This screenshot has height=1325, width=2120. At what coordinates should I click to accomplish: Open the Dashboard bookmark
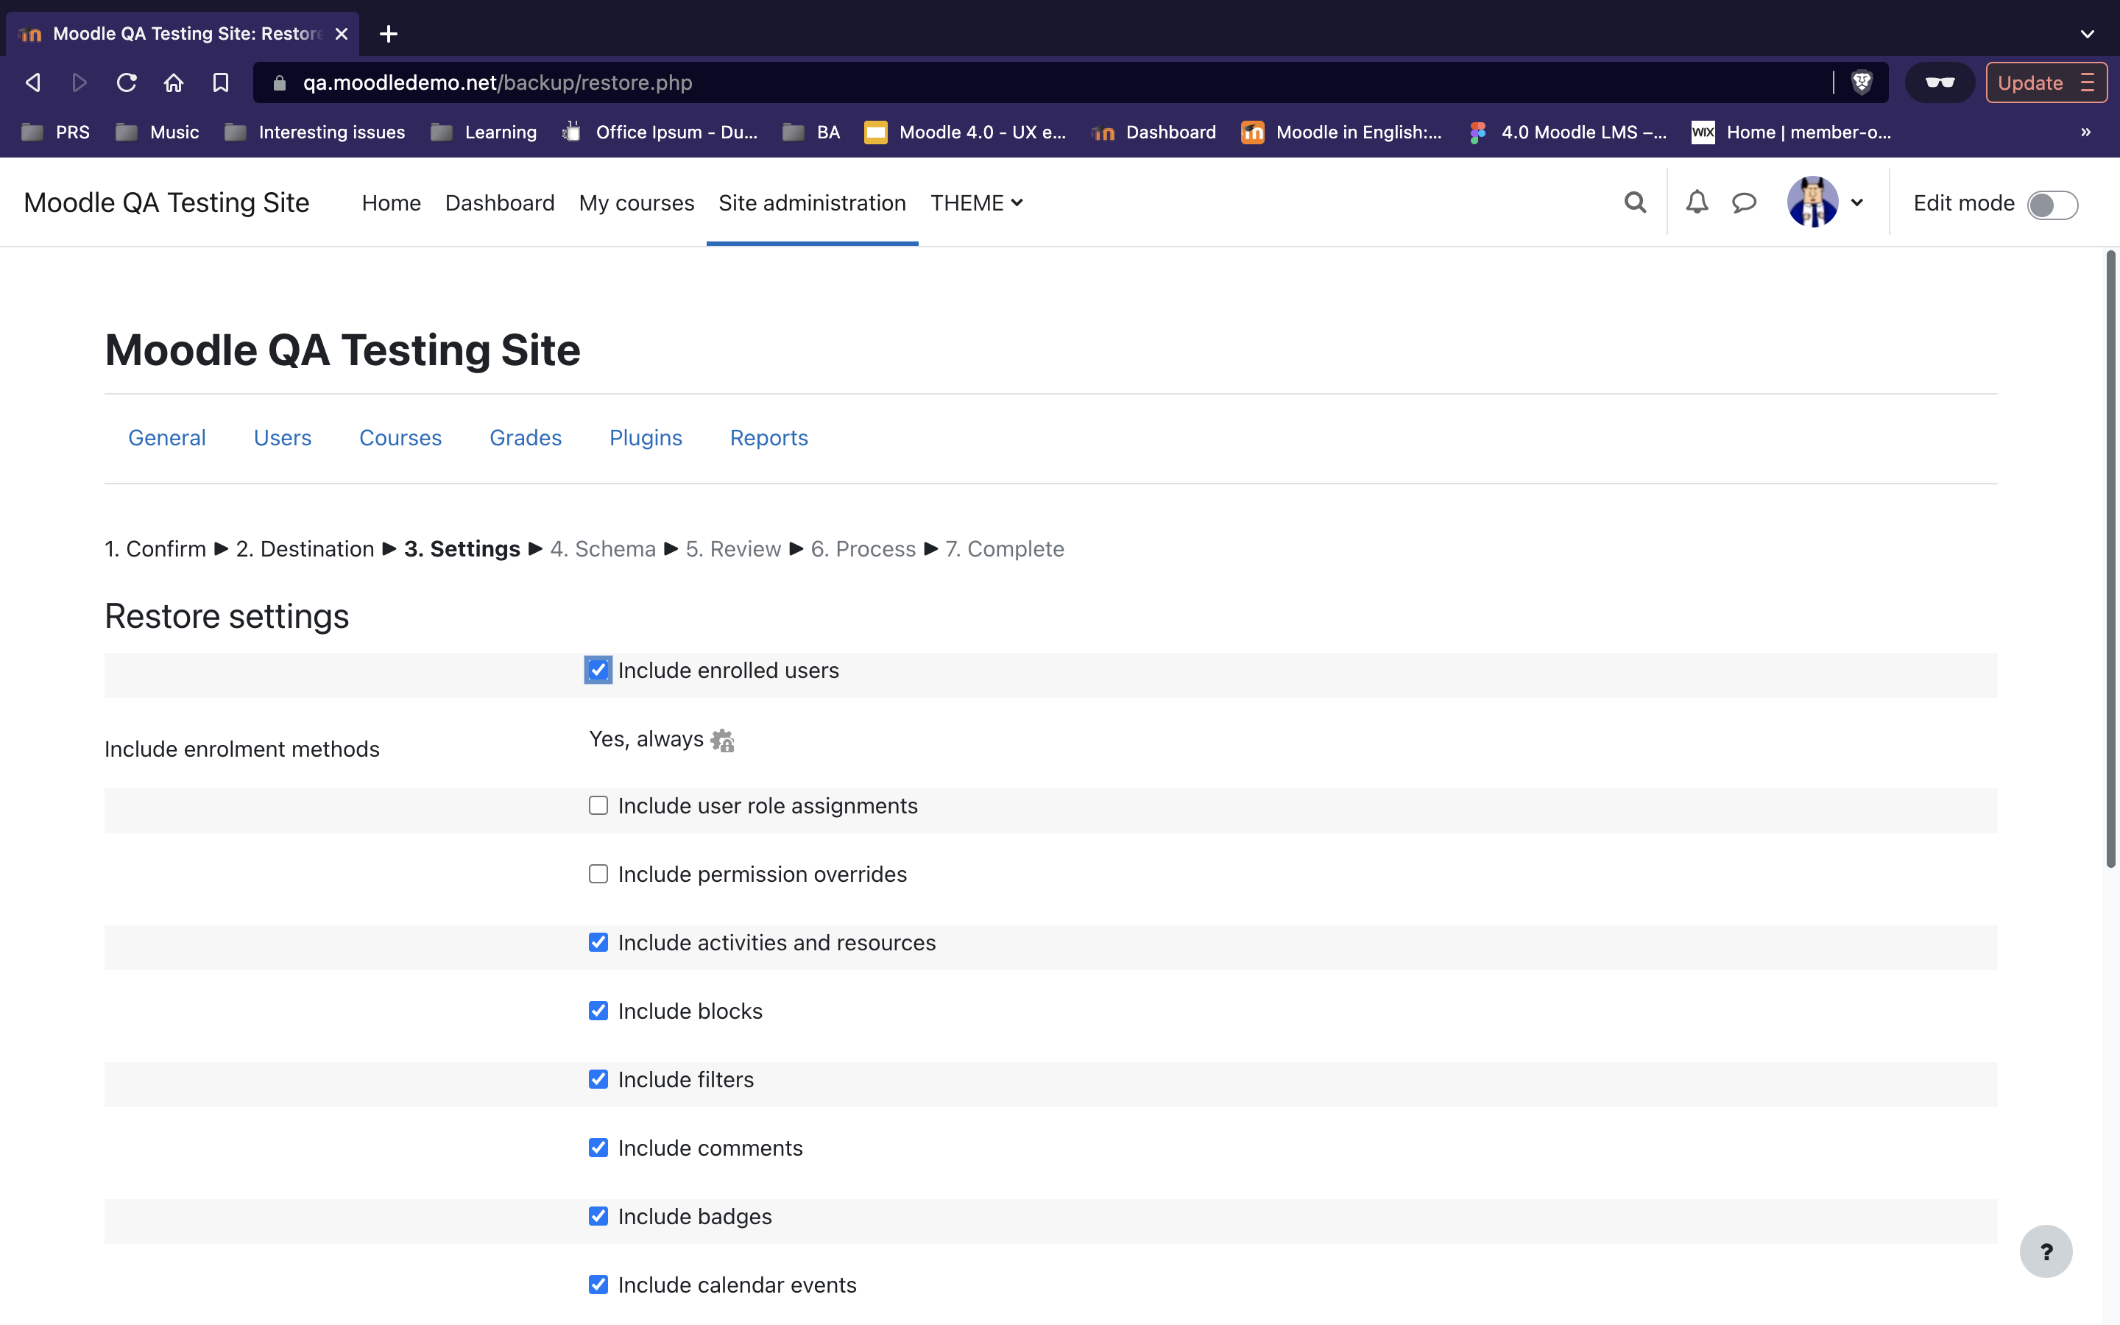[1153, 132]
